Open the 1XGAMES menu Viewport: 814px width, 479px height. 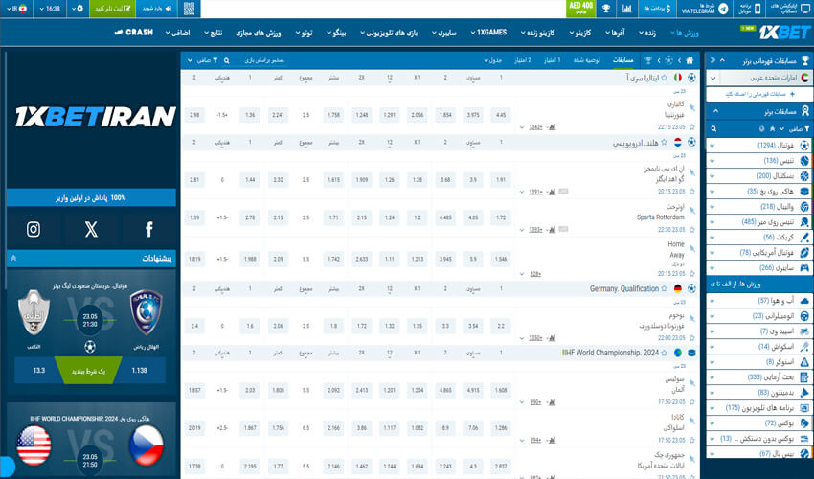(488, 33)
